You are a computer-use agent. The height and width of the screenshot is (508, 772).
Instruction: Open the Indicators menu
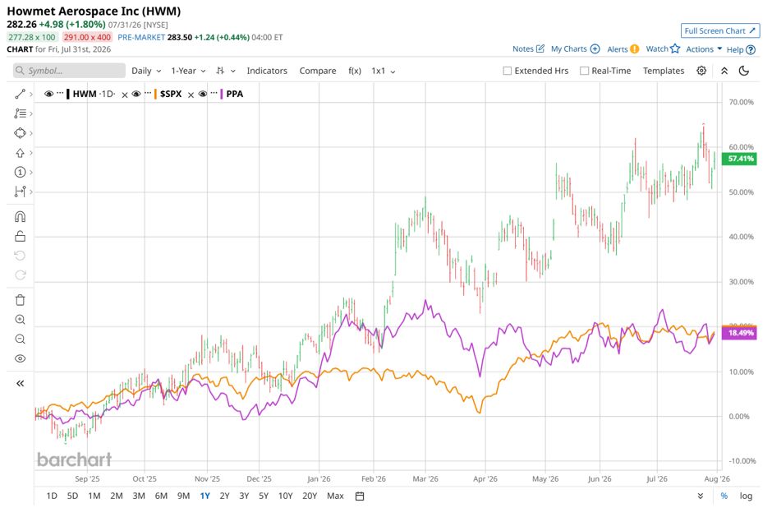pos(267,71)
